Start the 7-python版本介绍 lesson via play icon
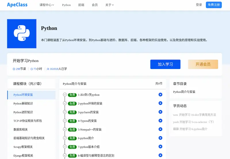Screen dimensions: 230x159 coord(160,147)
